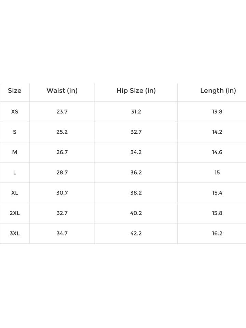Select the M size row label
The width and height of the screenshot is (246, 328).
[15, 152]
